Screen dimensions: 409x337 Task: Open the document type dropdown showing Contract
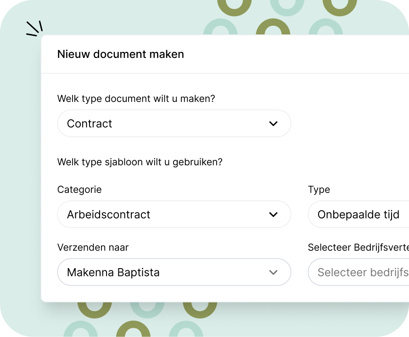[x=174, y=123]
